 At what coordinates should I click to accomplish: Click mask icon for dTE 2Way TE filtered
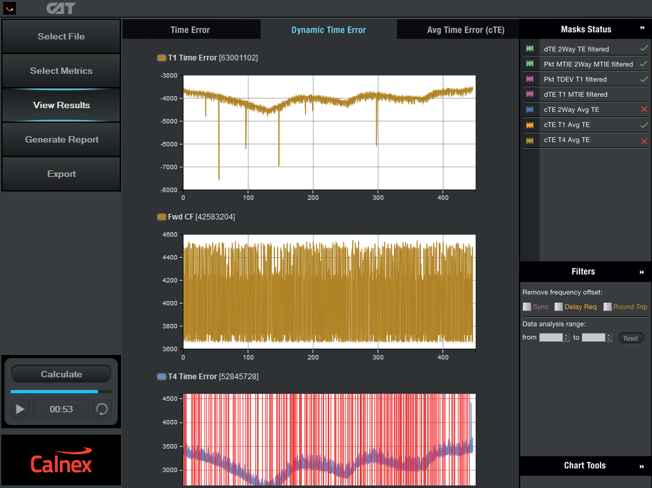[x=530, y=48]
